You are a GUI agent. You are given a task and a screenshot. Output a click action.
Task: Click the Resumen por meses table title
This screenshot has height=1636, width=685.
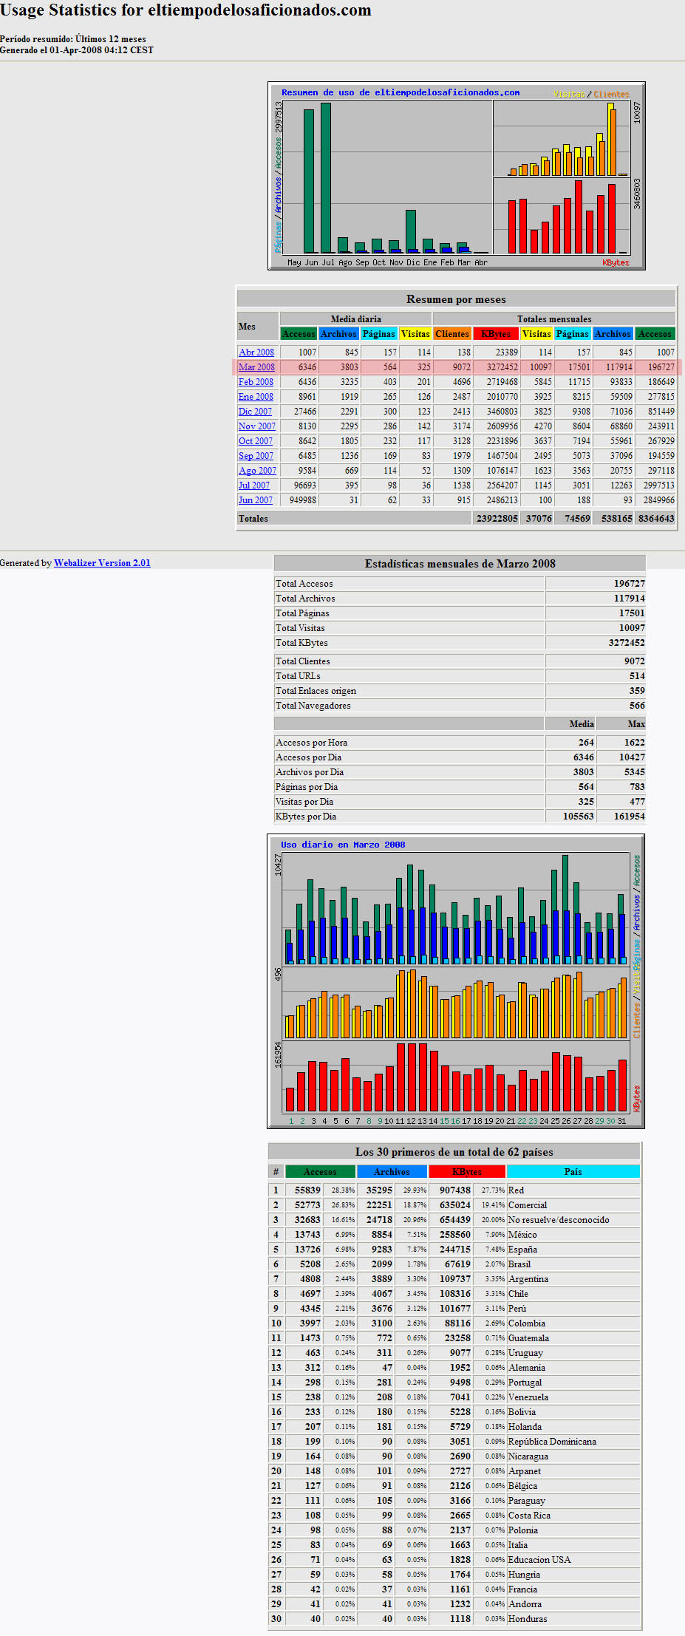coord(456,299)
